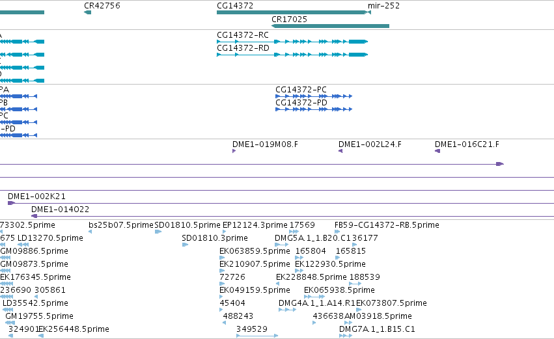Screen dimensions: 554x339
Task: Click the 349529 EST spliced feature
Action: point(257,336)
